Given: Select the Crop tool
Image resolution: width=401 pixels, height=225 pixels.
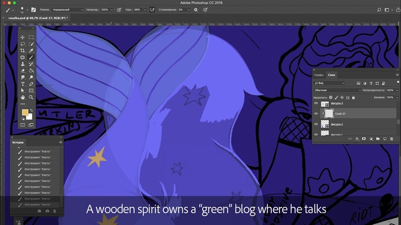Looking at the screenshot, I should point(23,51).
